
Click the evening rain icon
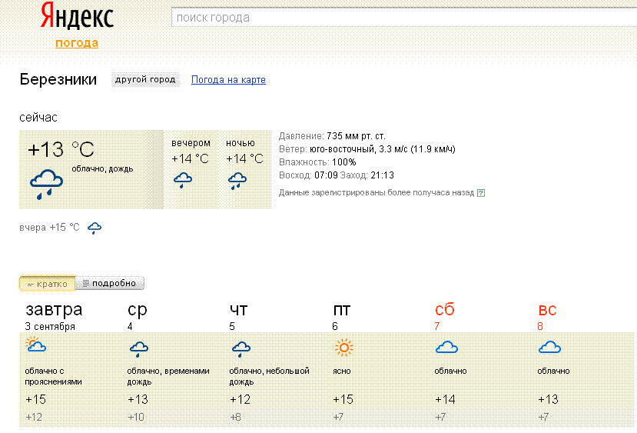pos(182,181)
